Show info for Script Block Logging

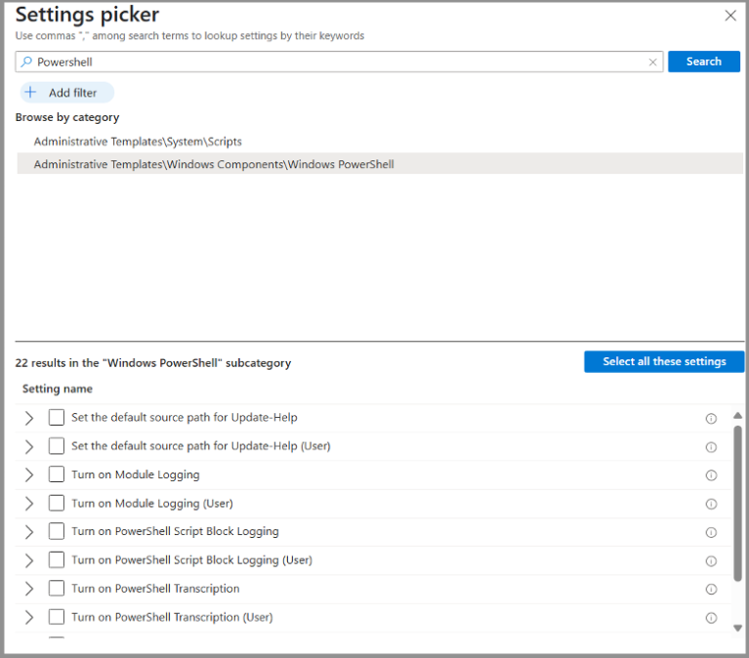point(711,532)
